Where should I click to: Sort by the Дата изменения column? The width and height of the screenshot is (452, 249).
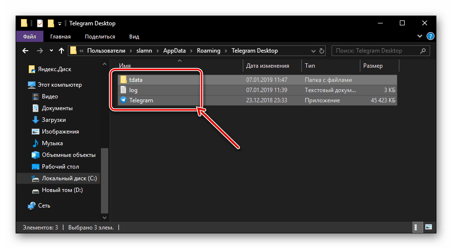(x=268, y=66)
